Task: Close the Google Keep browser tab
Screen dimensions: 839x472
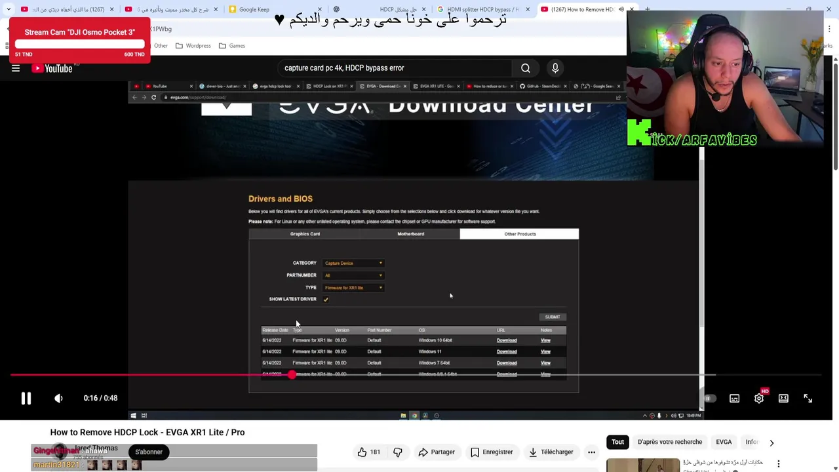Action: tap(320, 9)
